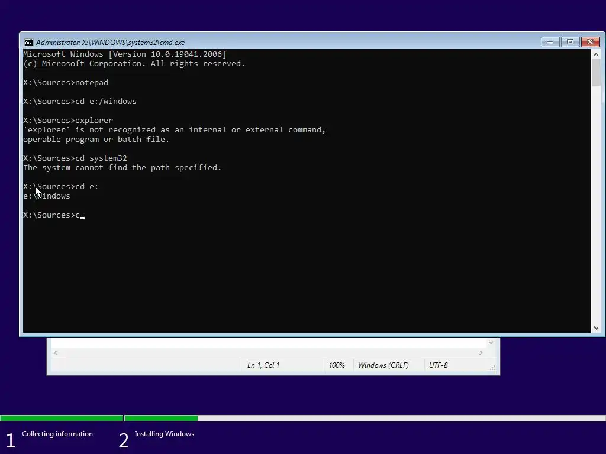Click the cmd scrollbar up arrow
Viewport: 606px width, 454px height.
click(596, 54)
